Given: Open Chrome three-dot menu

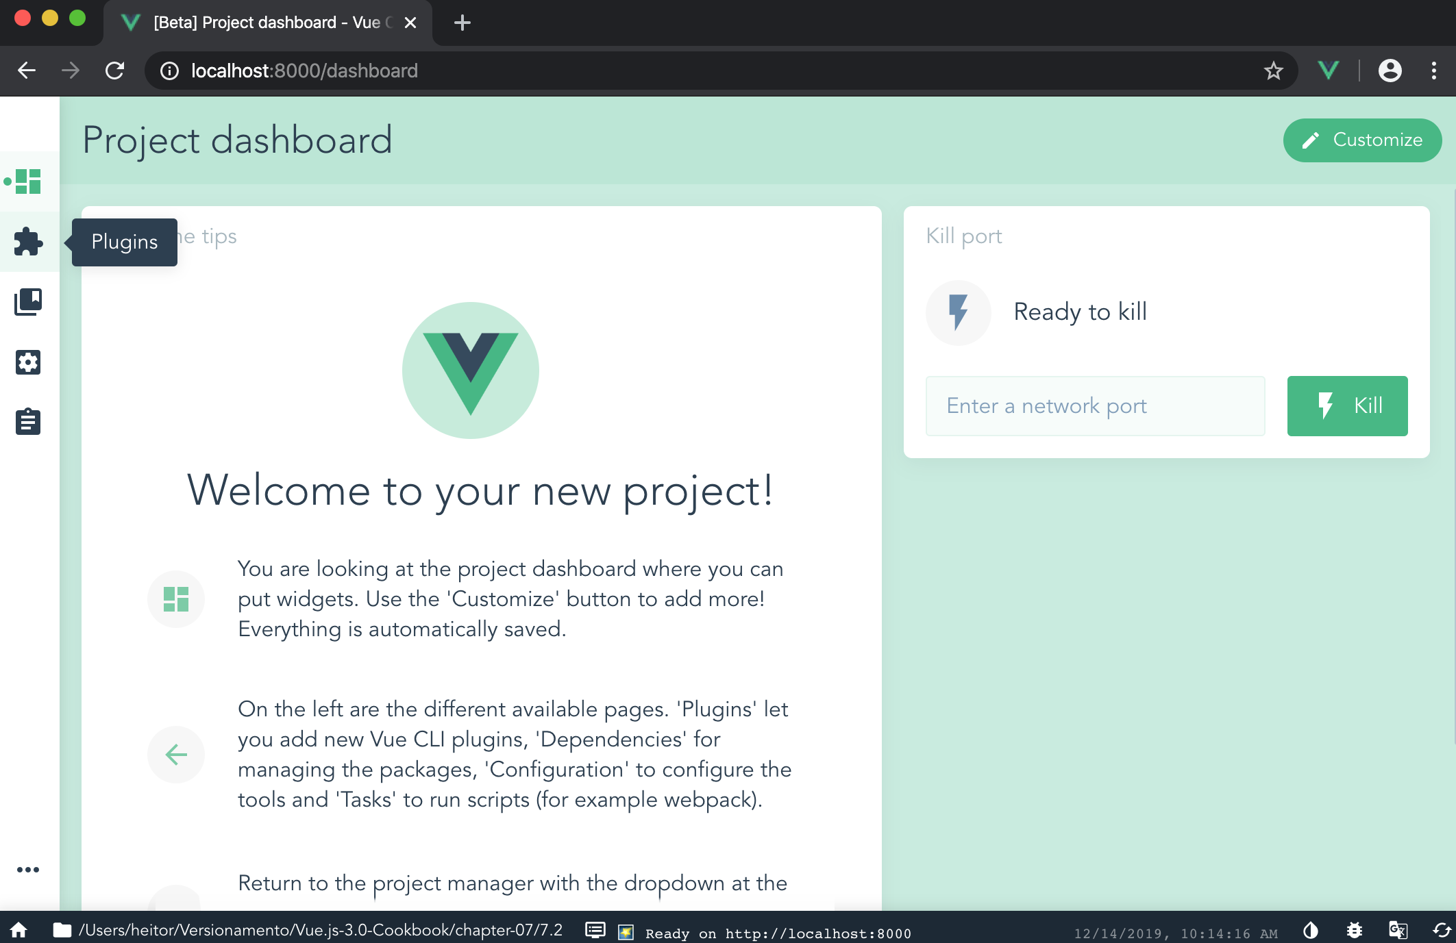Looking at the screenshot, I should point(1433,71).
